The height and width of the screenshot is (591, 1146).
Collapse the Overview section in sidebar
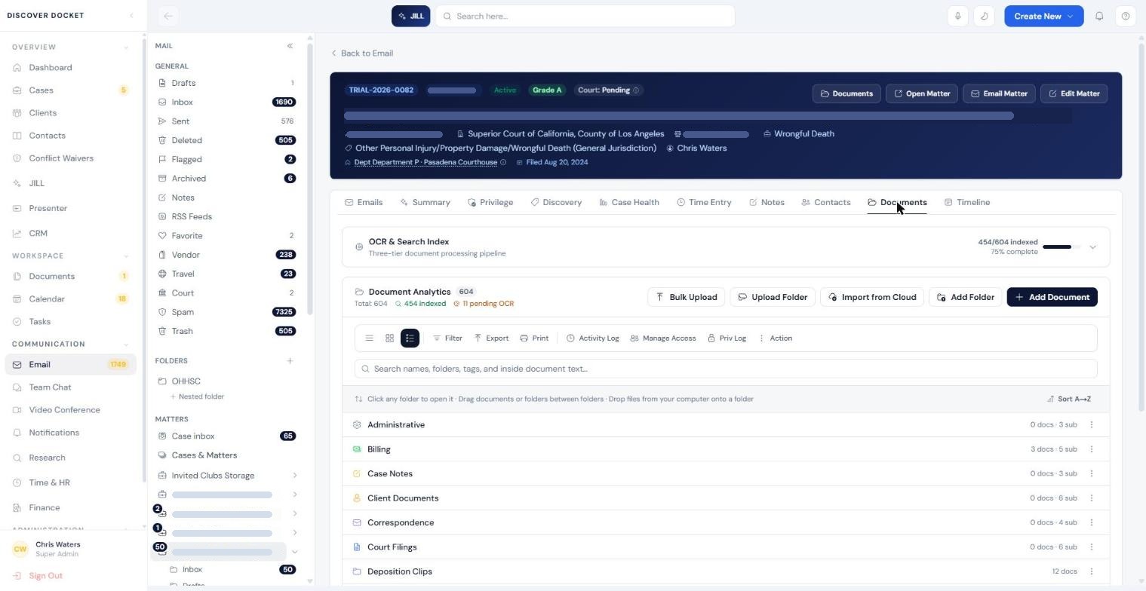125,47
